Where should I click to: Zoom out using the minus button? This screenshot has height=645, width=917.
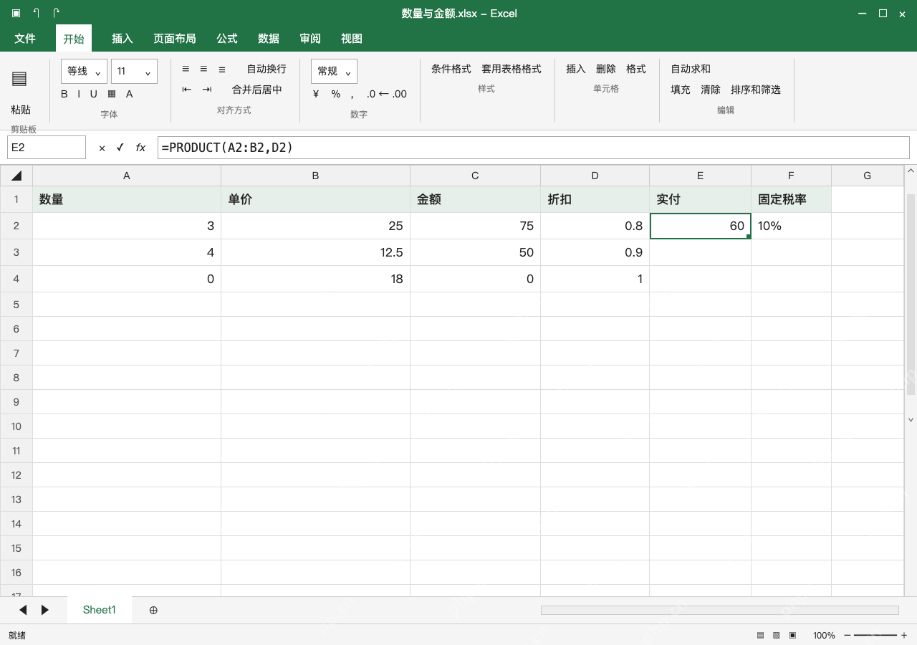[848, 635]
